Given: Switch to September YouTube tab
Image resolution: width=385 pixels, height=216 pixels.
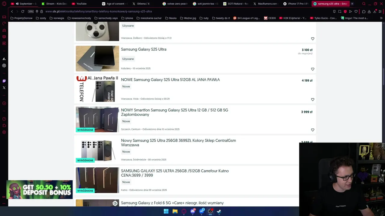Looking at the screenshot, I should click(23, 4).
